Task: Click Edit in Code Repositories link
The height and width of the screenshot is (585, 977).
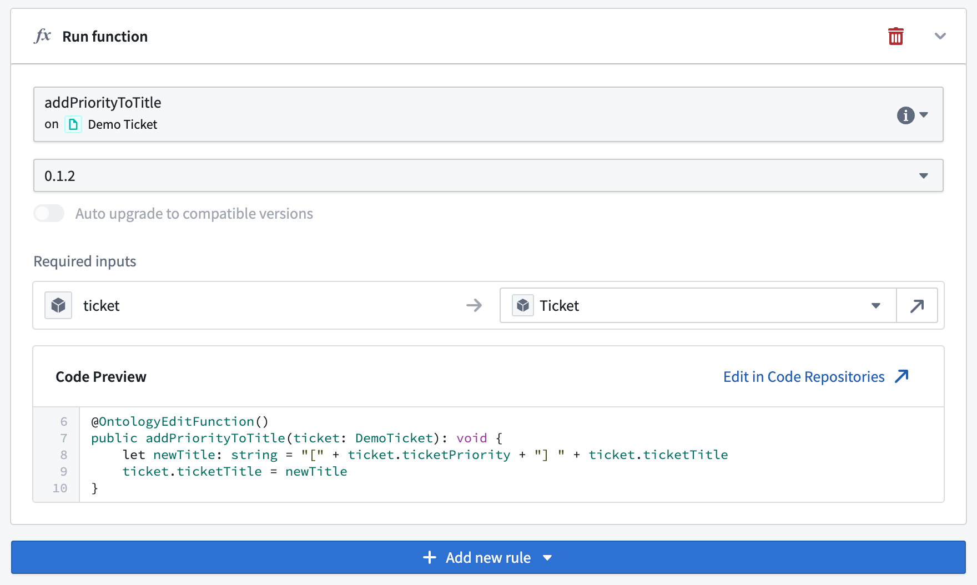Action: [803, 377]
